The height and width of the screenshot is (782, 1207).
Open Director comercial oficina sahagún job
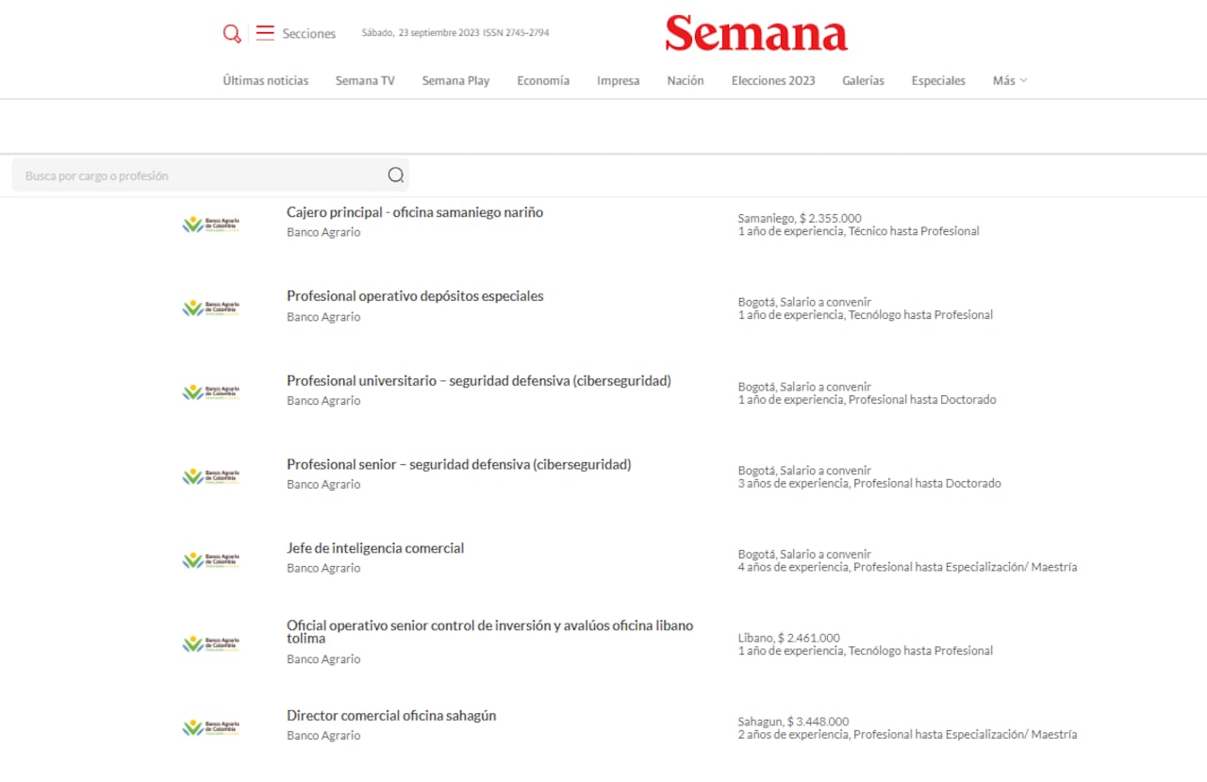pos(391,716)
